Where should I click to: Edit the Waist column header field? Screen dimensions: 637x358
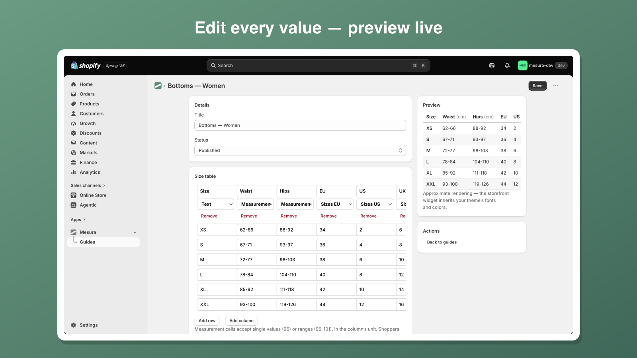tap(256, 191)
